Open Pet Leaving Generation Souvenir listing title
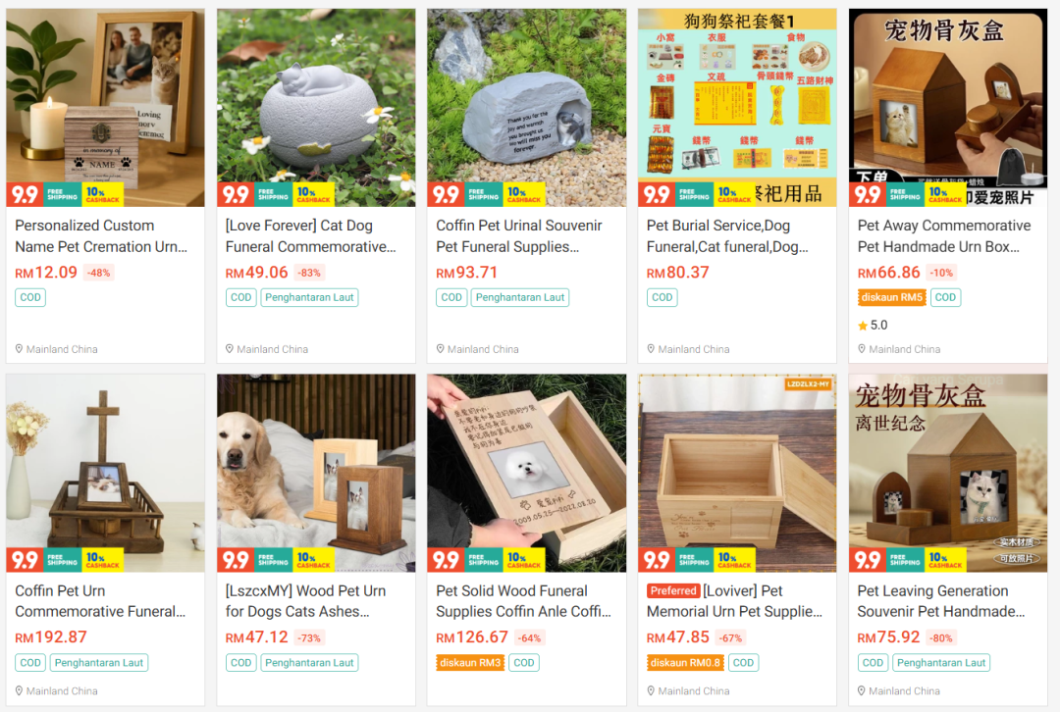The image size is (1060, 712). (x=941, y=600)
